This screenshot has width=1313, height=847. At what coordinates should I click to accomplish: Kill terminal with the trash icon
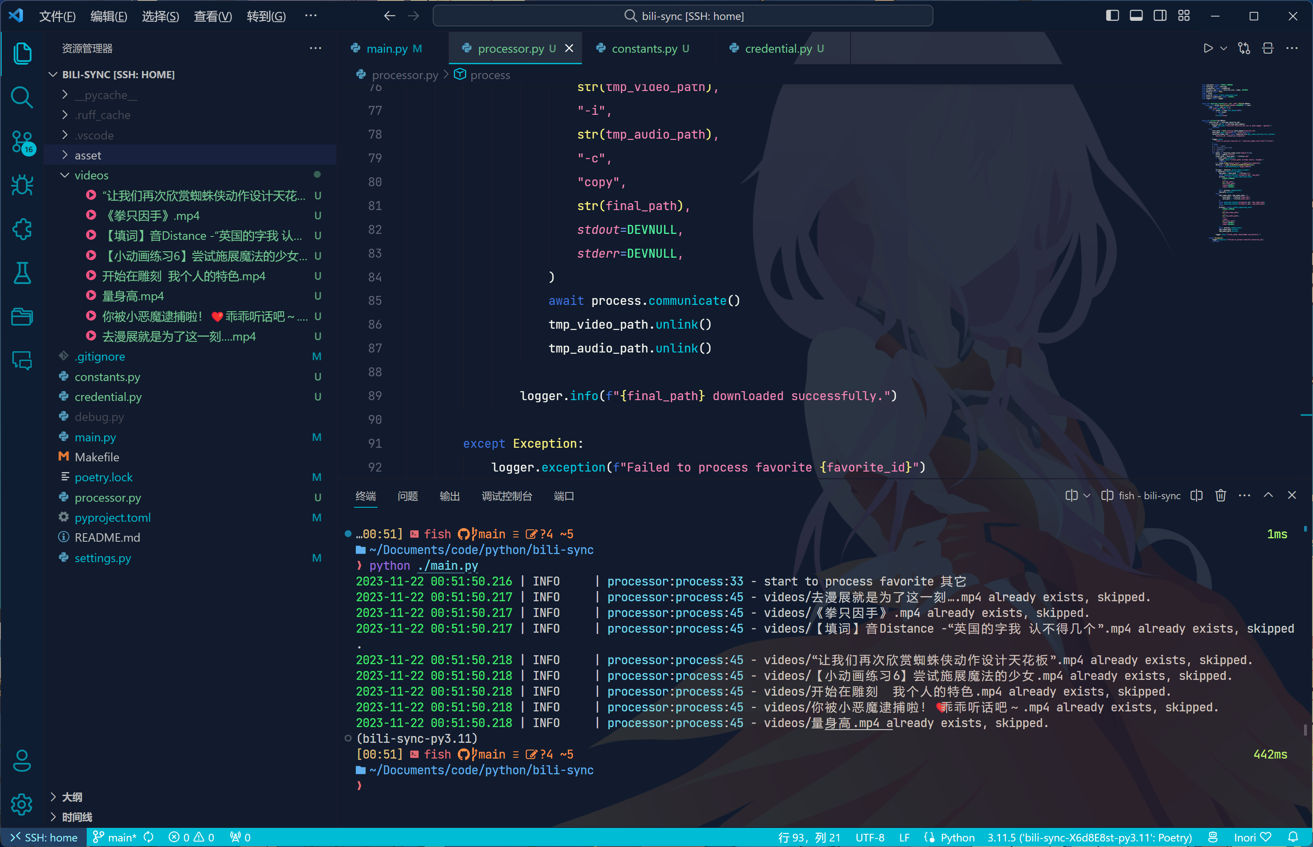[x=1221, y=495]
